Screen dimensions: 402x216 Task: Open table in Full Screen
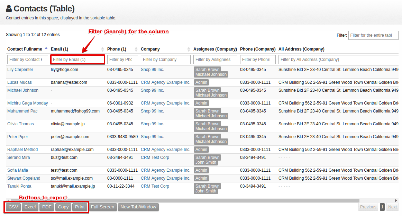coord(102,207)
